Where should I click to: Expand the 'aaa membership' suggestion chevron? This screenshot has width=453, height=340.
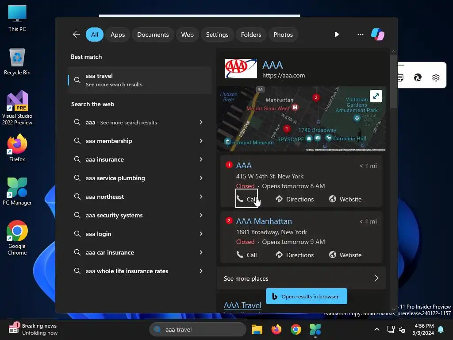201,141
